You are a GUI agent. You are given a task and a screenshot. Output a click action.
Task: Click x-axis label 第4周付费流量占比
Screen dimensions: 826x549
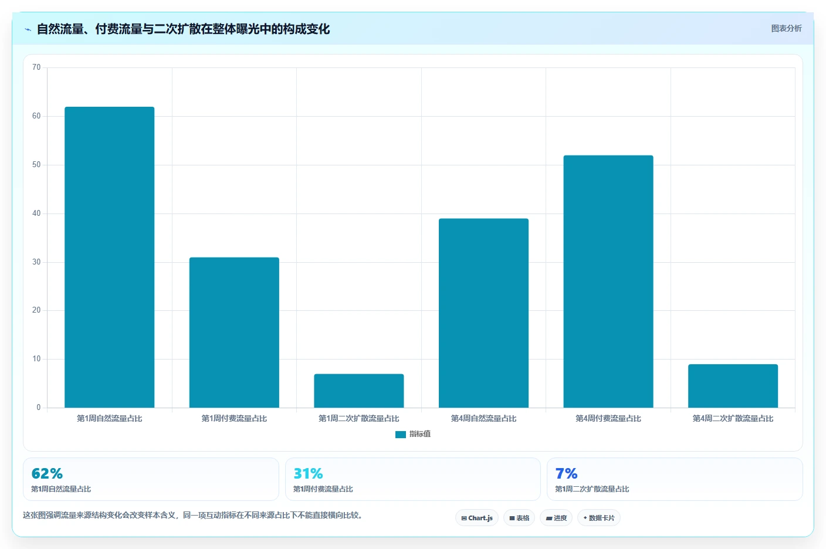click(x=608, y=418)
